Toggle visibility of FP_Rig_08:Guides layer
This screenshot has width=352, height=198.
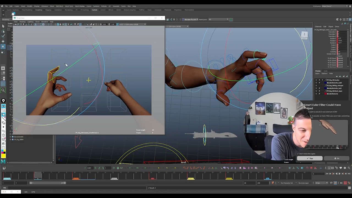tap(316, 80)
